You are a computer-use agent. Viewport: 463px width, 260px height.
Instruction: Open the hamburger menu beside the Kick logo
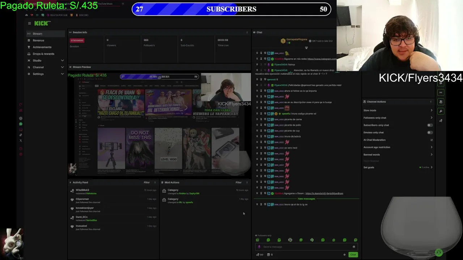[x=29, y=23]
